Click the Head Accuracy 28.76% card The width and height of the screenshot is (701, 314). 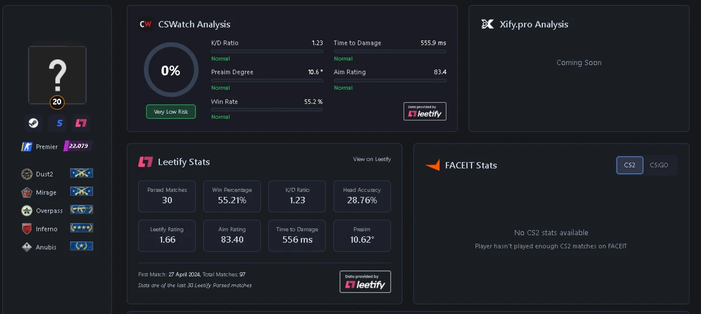[362, 196]
